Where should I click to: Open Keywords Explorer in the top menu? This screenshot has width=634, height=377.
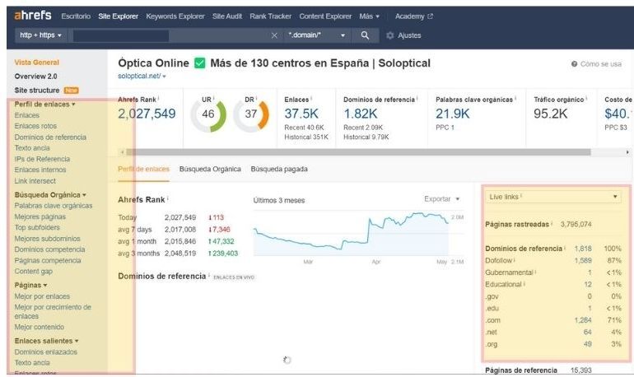click(x=175, y=16)
